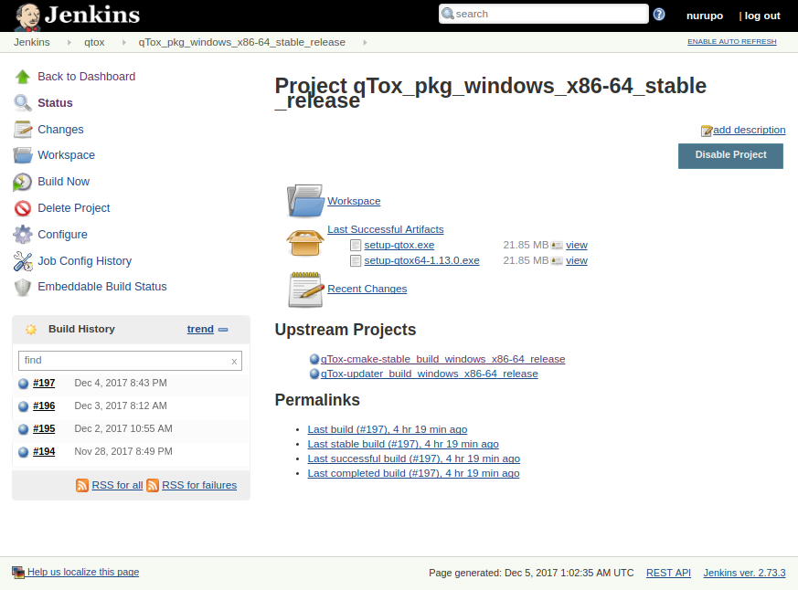Click the blue status ball for build #196

(x=24, y=406)
